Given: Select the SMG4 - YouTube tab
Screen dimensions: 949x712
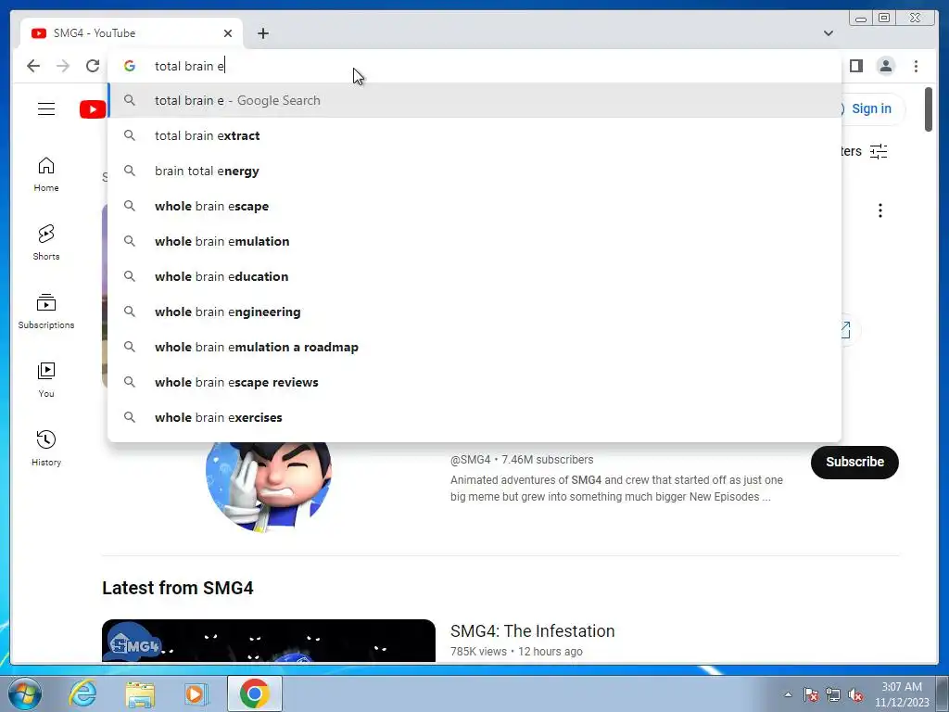Looking at the screenshot, I should point(131,33).
